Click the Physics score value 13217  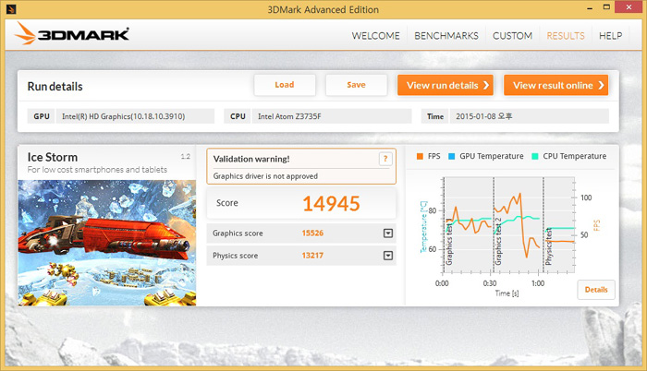tap(312, 256)
